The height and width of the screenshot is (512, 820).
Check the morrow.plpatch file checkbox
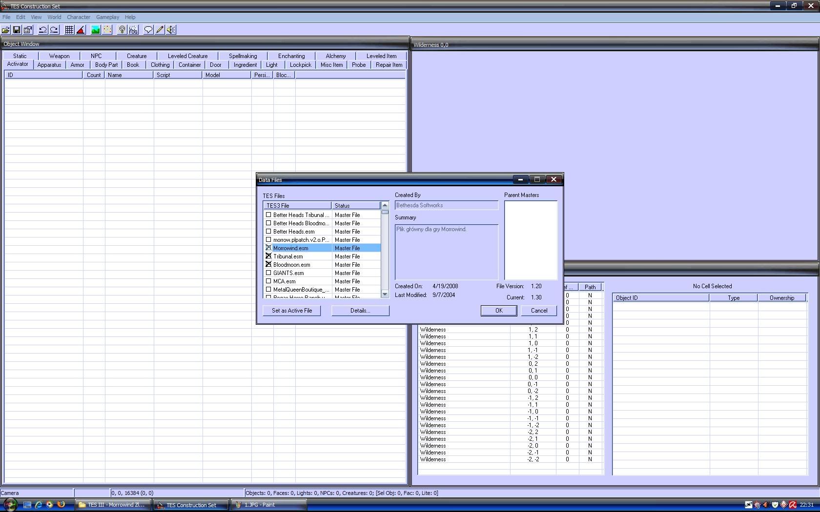tap(268, 239)
